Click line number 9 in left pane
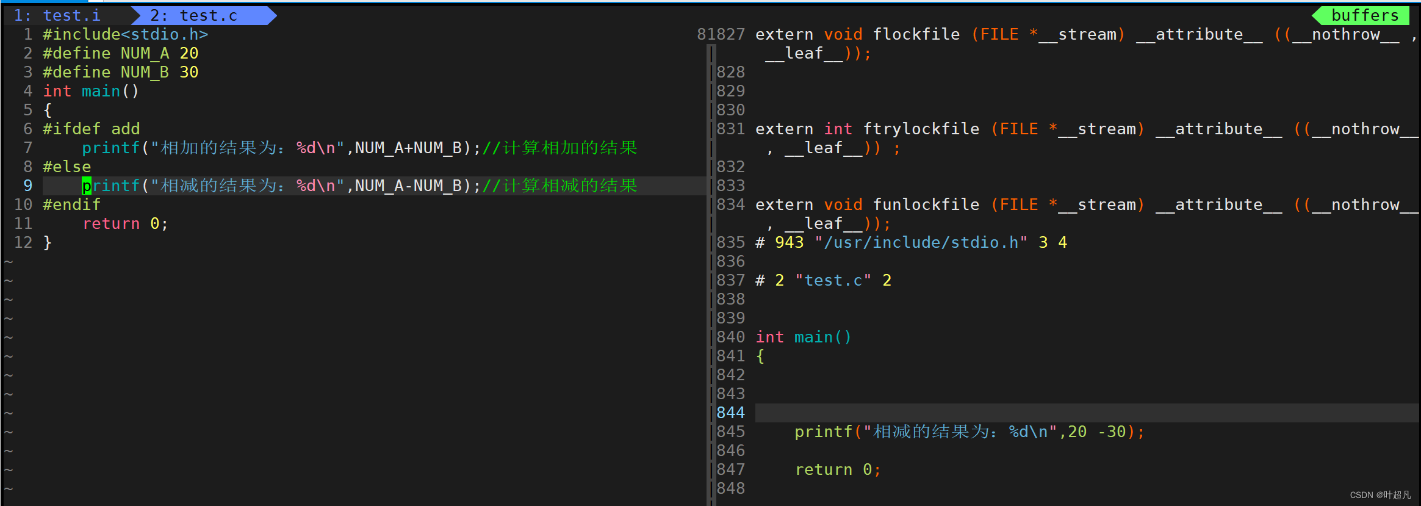The image size is (1421, 506). click(28, 186)
